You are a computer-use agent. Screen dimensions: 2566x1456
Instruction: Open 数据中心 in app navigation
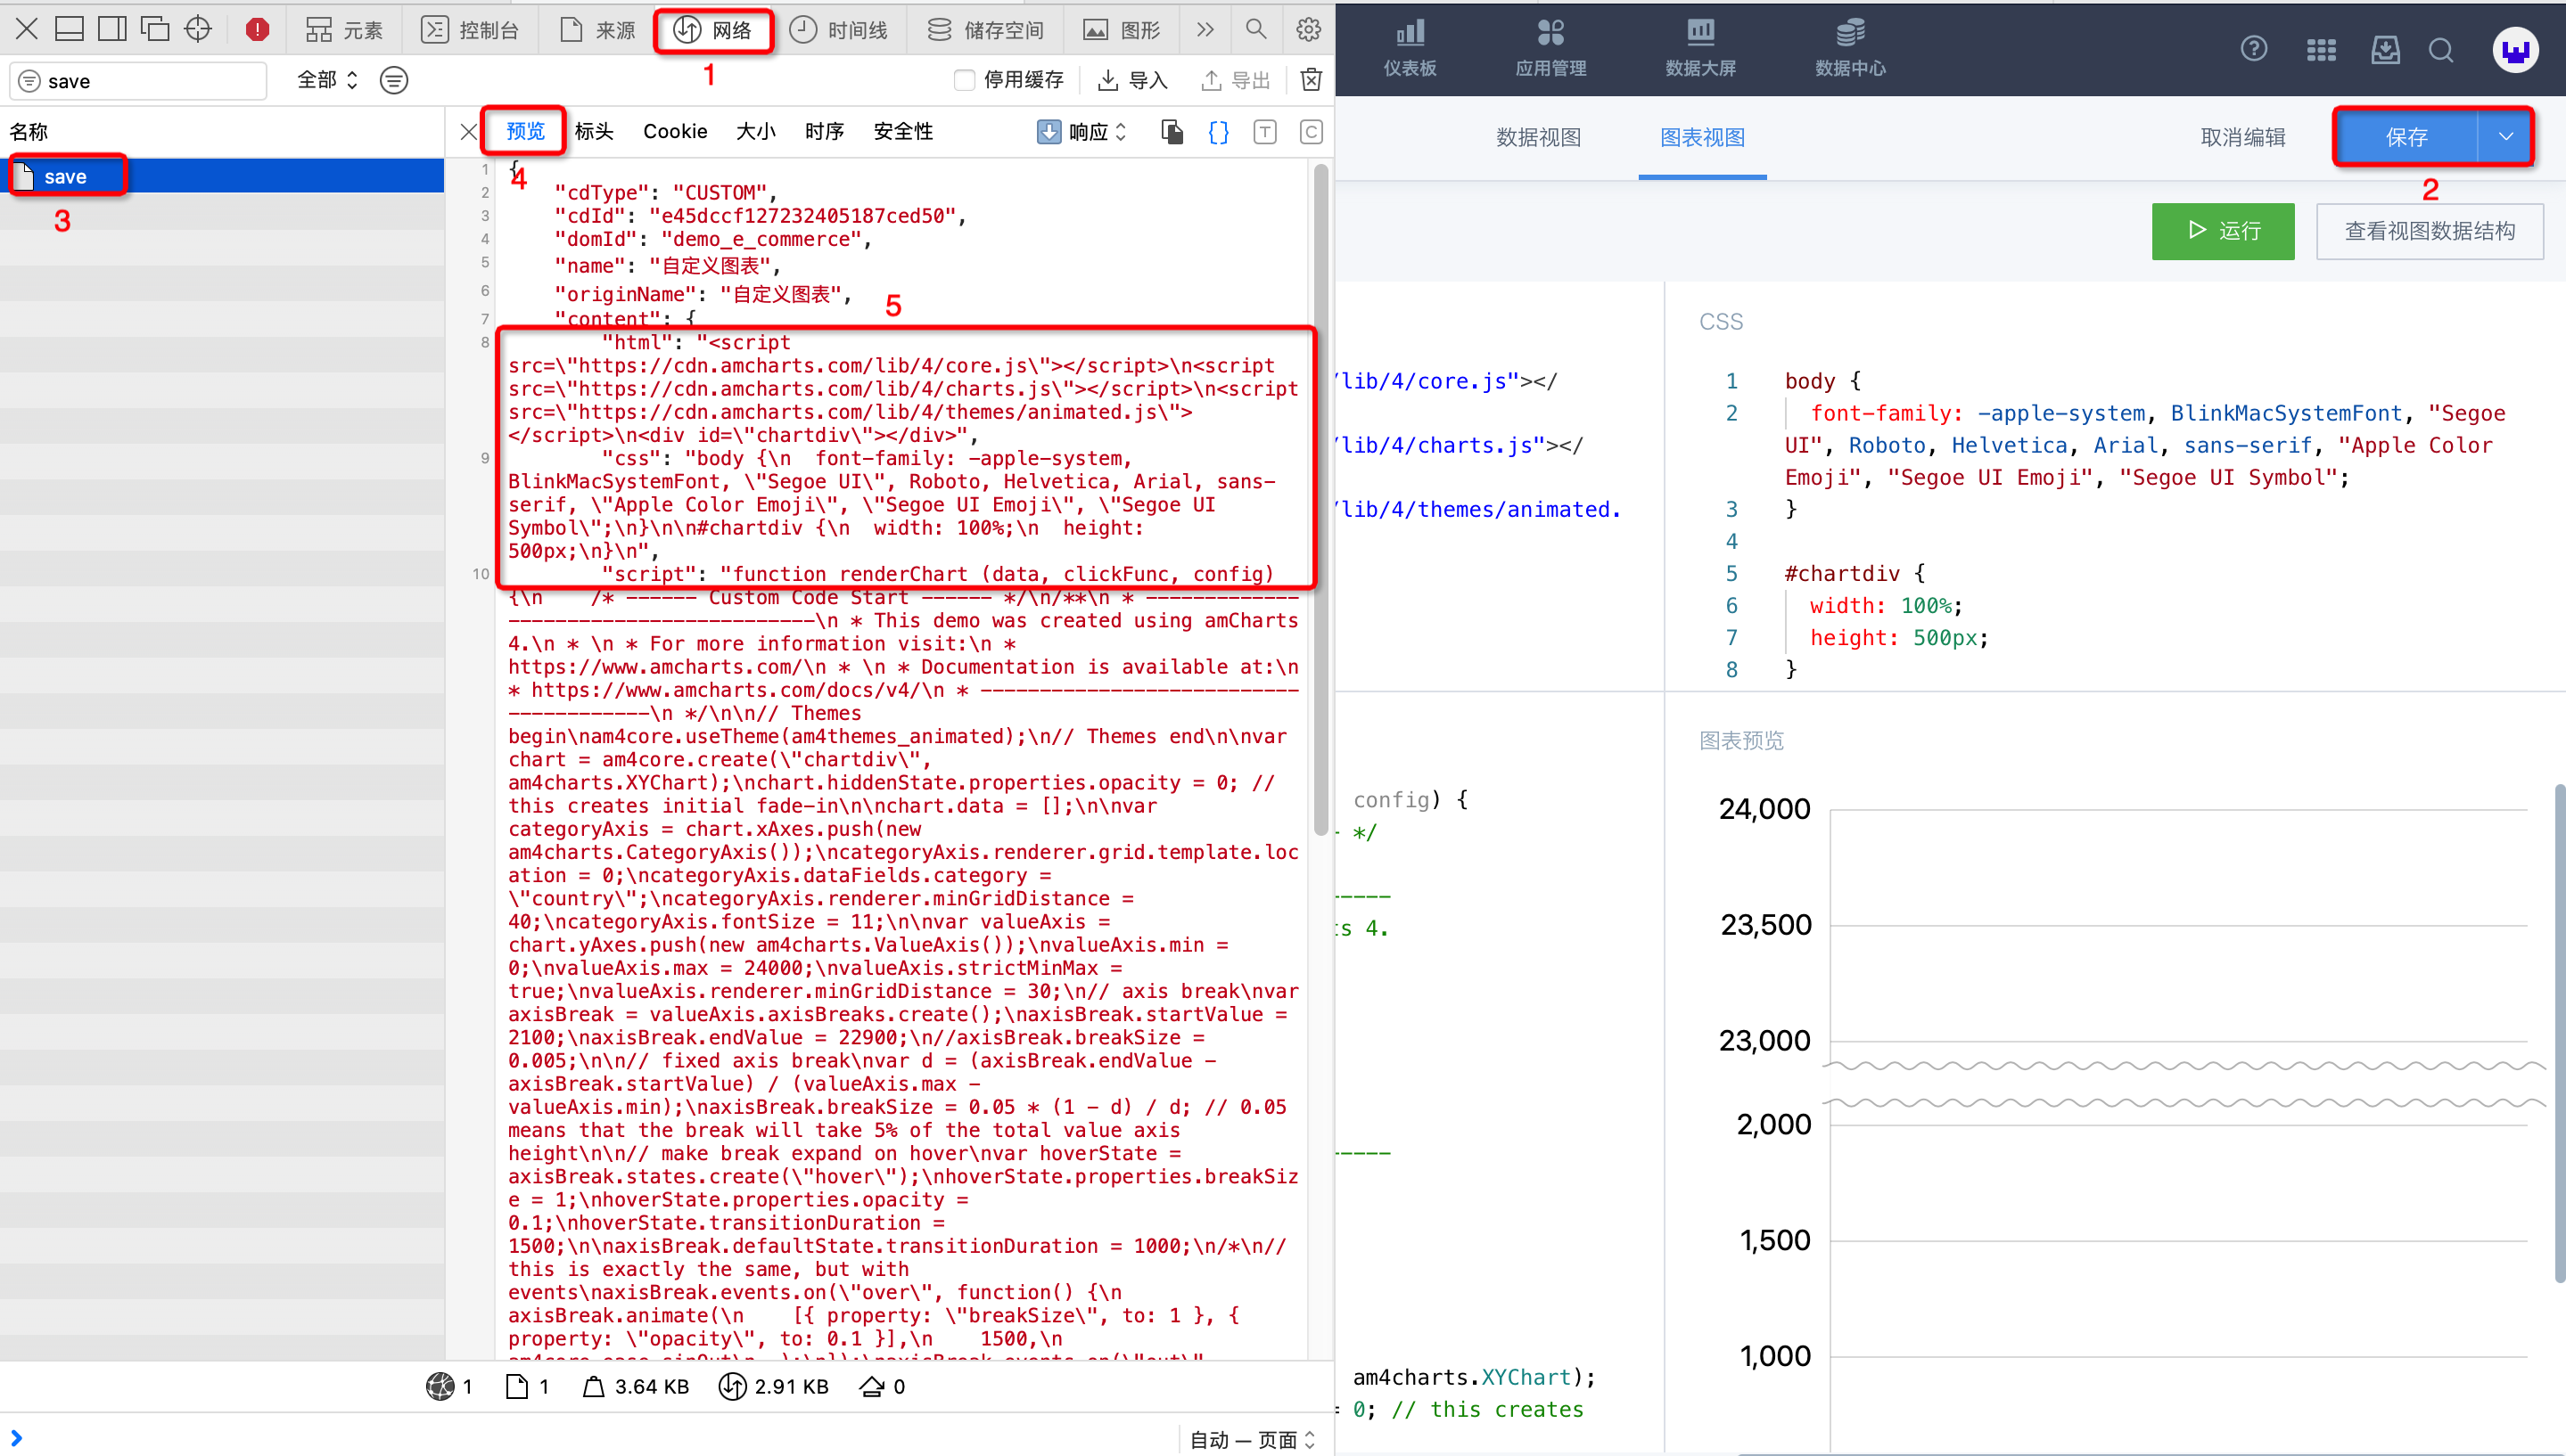click(1850, 48)
